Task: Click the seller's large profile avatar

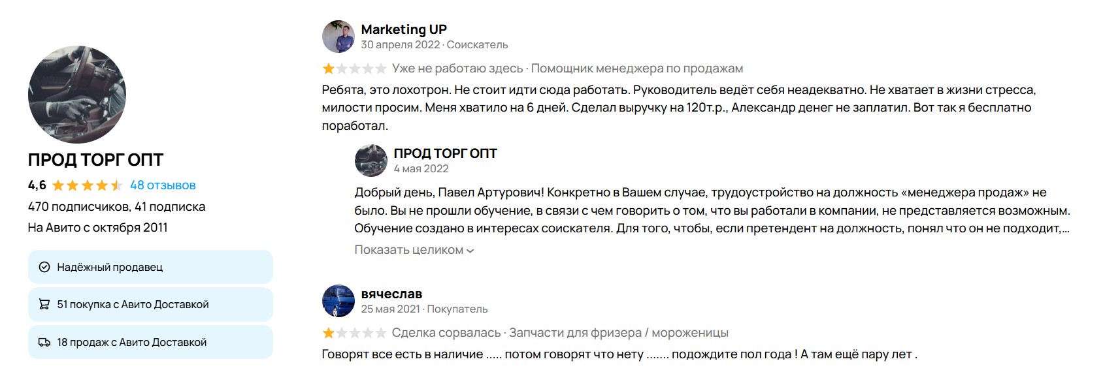Action: click(77, 95)
